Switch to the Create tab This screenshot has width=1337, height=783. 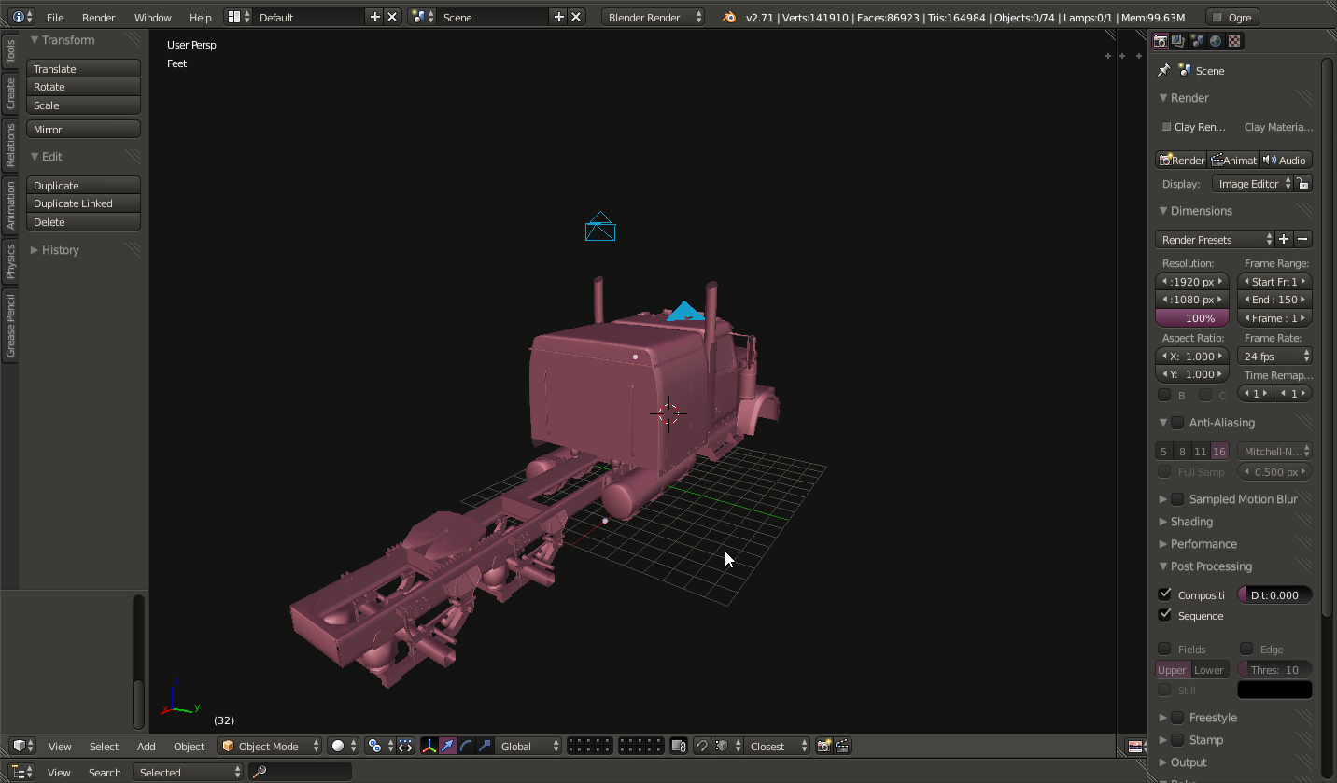point(10,92)
